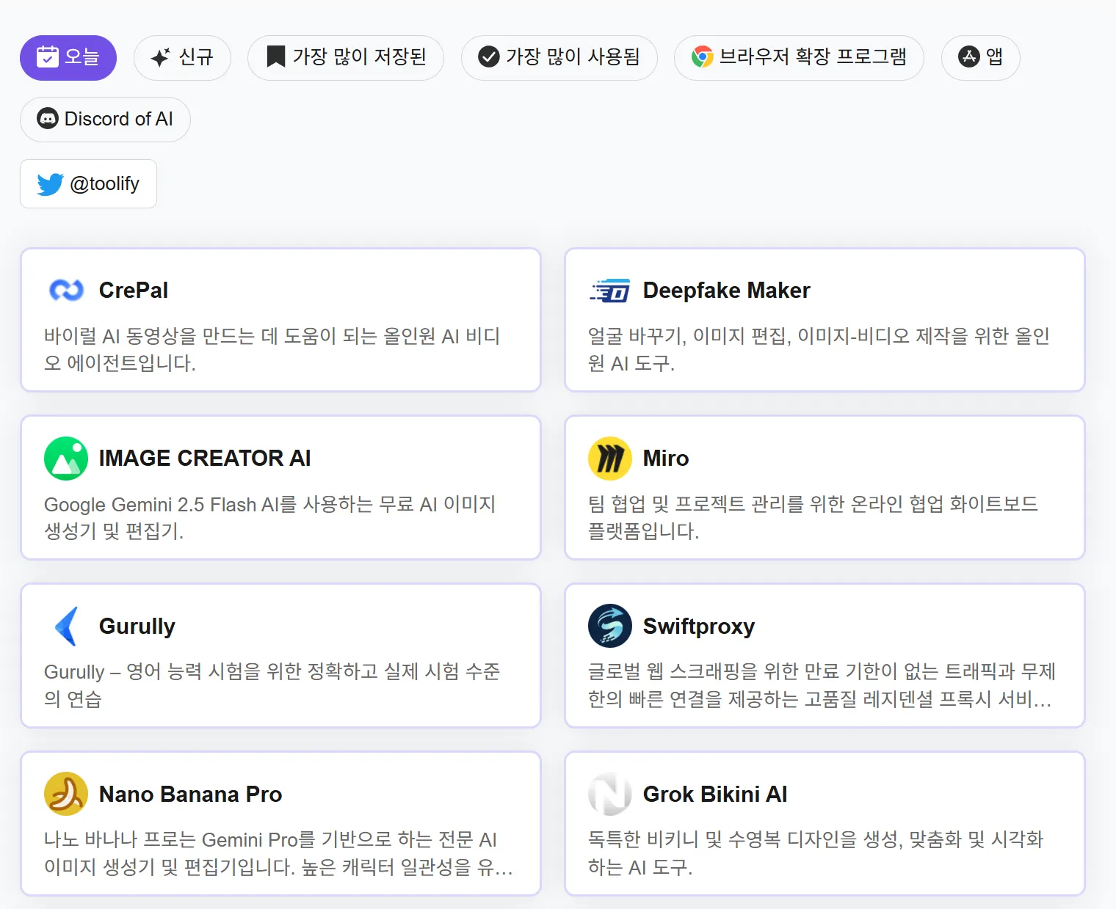
Task: Click the blue Gurully arrow logo
Action: pos(66,627)
